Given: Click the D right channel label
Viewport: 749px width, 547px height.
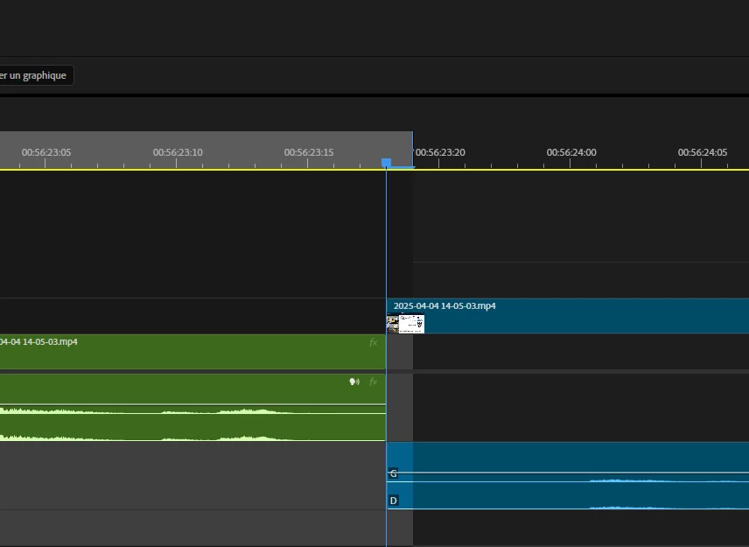Looking at the screenshot, I should click(393, 501).
